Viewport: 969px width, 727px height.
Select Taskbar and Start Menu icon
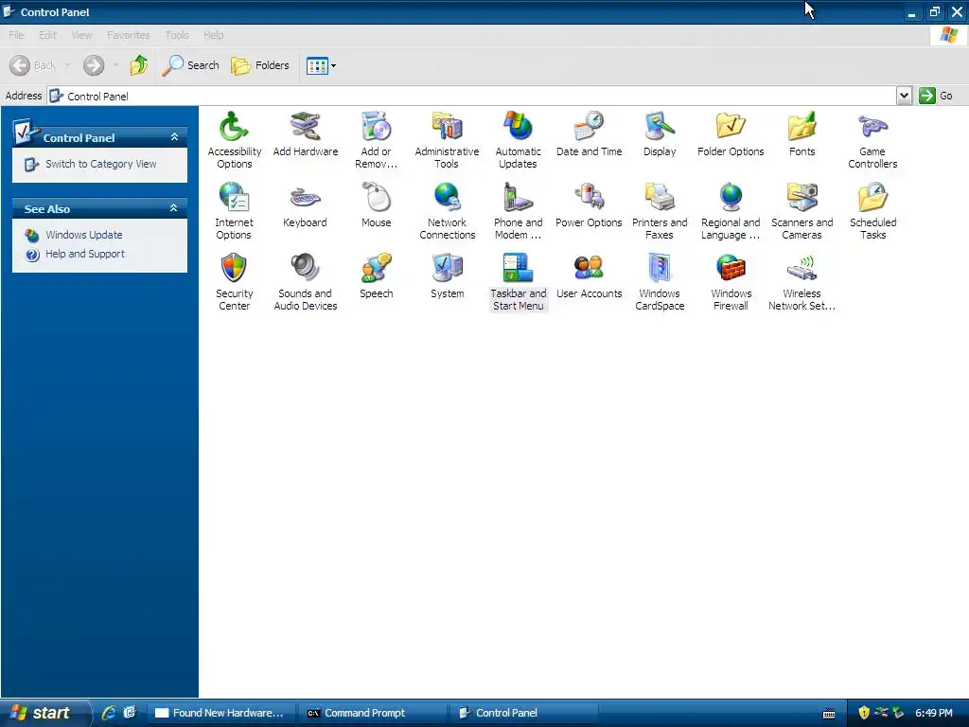518,282
